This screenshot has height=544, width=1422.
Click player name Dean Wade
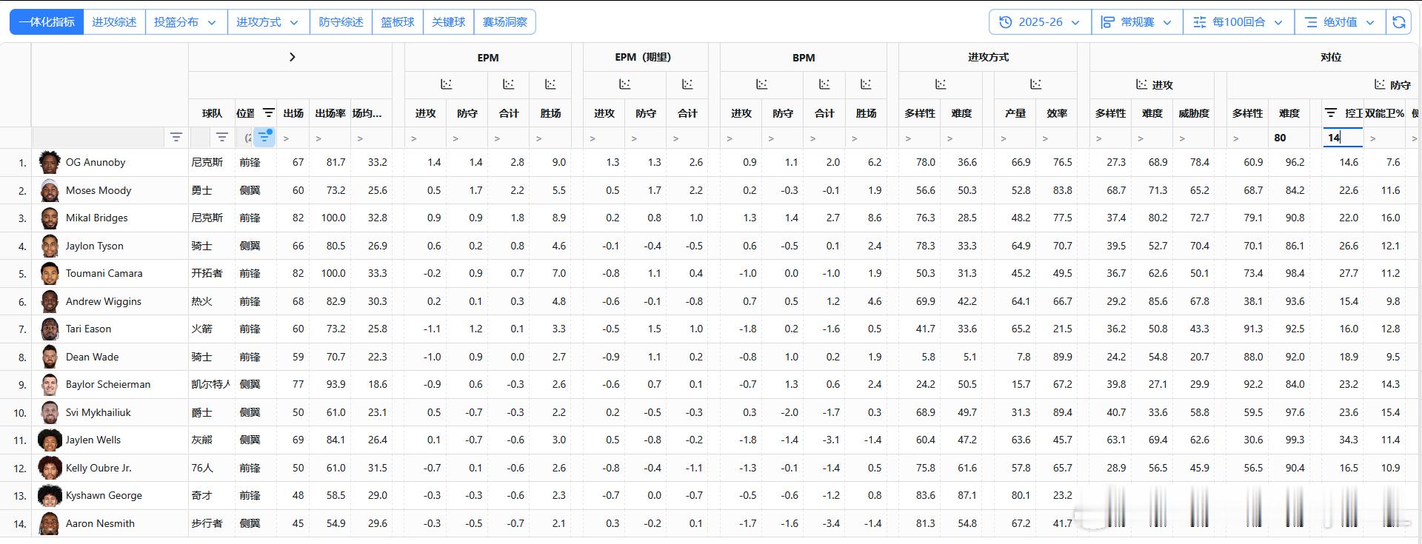click(92, 357)
